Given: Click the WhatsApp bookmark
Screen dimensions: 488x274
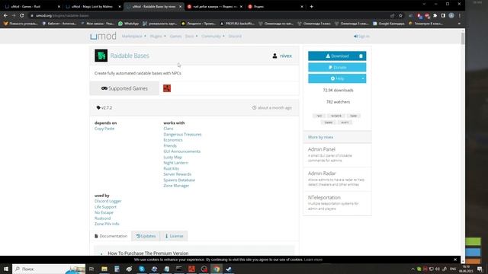Looking at the screenshot, I should click(x=128, y=24).
